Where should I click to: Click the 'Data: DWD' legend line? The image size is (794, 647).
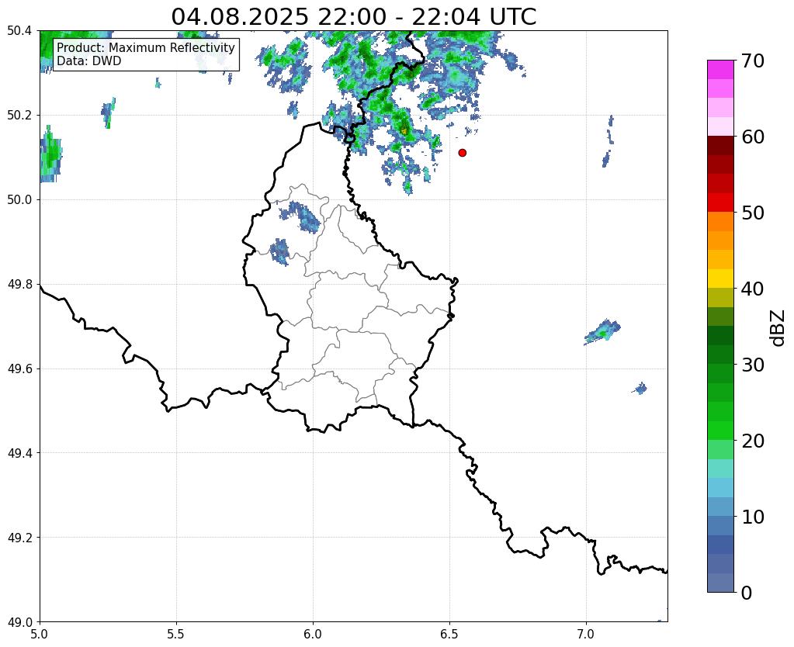pos(89,61)
